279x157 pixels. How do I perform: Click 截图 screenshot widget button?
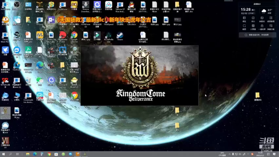pyautogui.click(x=244, y=27)
